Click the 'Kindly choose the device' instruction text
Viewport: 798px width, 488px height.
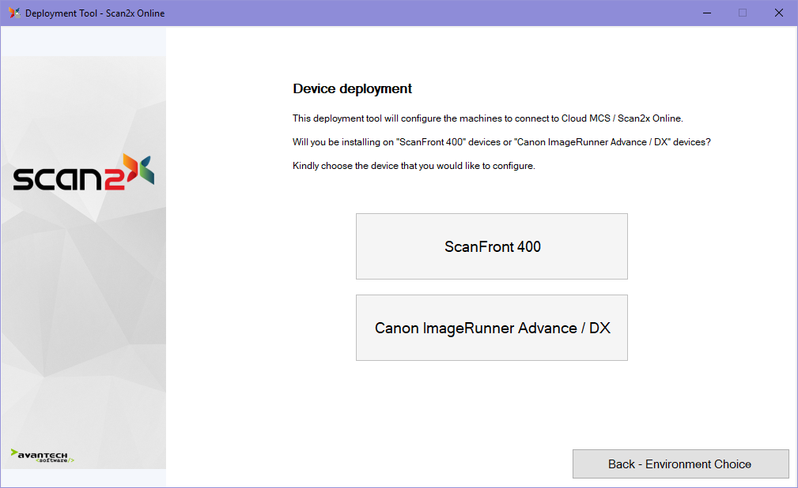coord(414,166)
